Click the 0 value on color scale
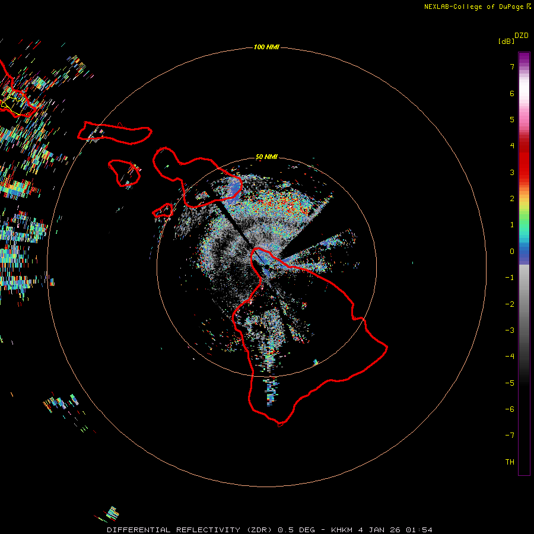The width and height of the screenshot is (534, 534). pyautogui.click(x=512, y=252)
